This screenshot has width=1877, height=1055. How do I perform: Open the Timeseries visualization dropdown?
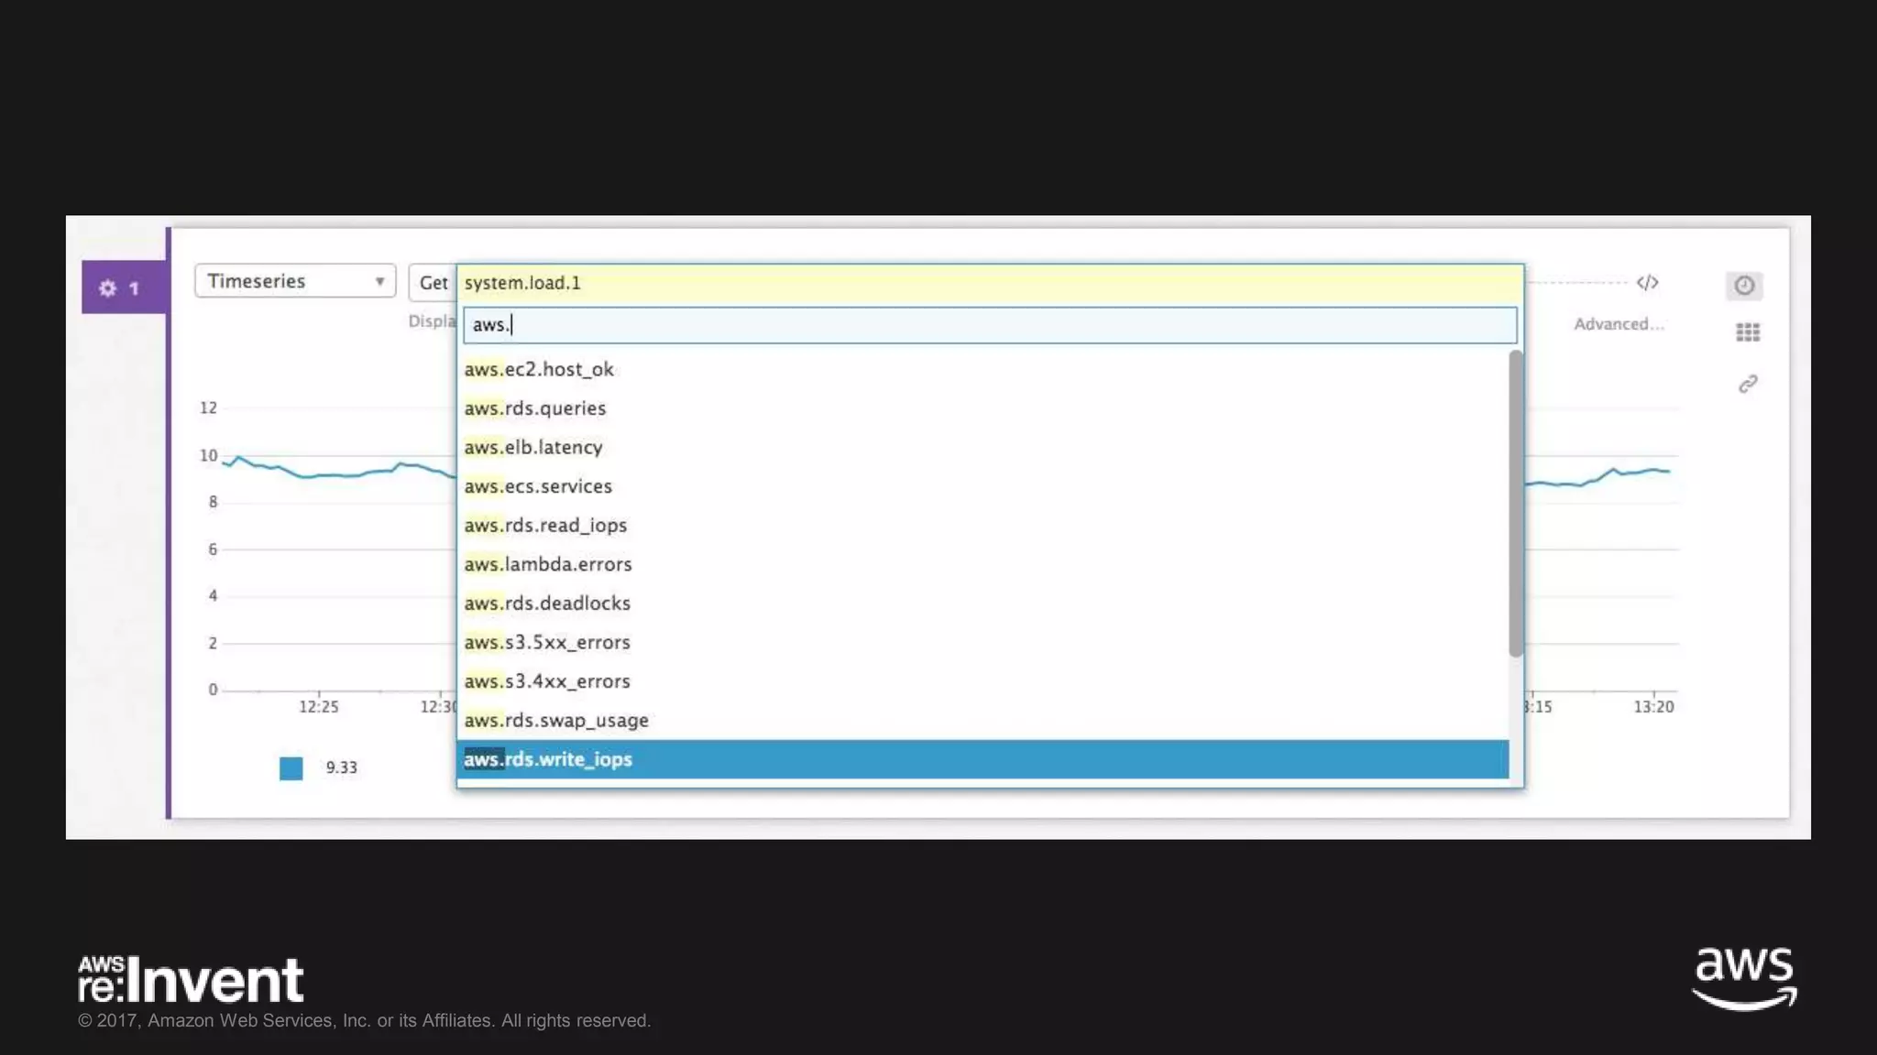294,281
